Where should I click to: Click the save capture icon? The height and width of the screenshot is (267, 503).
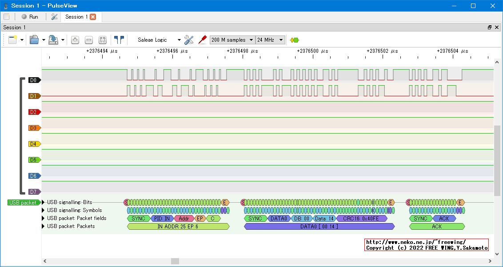pos(53,40)
